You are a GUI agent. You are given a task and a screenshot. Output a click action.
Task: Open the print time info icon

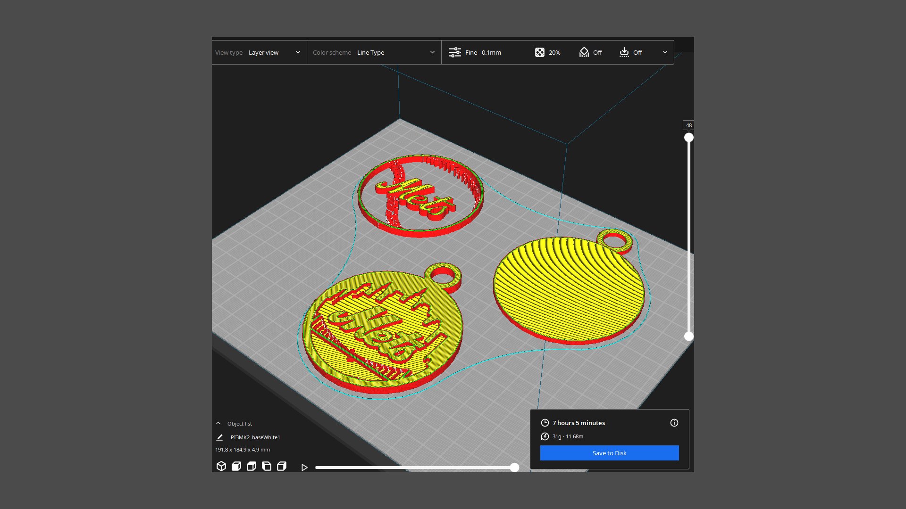[x=674, y=423]
